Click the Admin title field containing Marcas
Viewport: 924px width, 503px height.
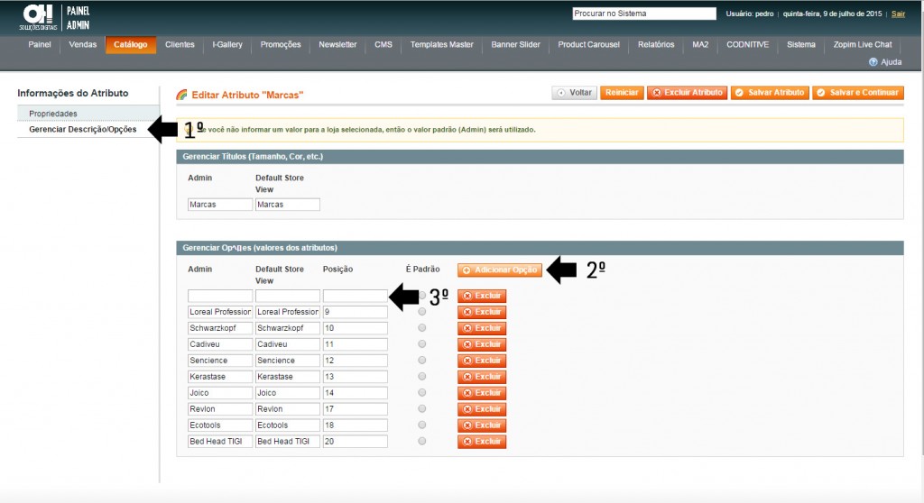pyautogui.click(x=220, y=205)
